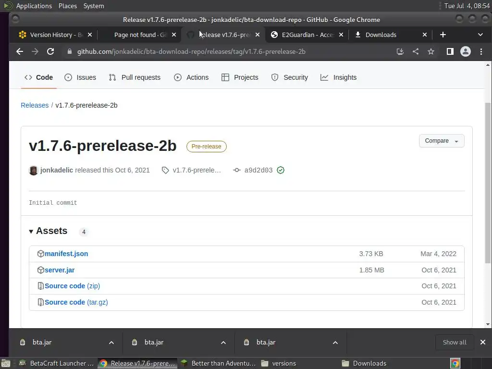Open the tab search dropdown arrow
Screen dimensions: 492x369
(480, 35)
